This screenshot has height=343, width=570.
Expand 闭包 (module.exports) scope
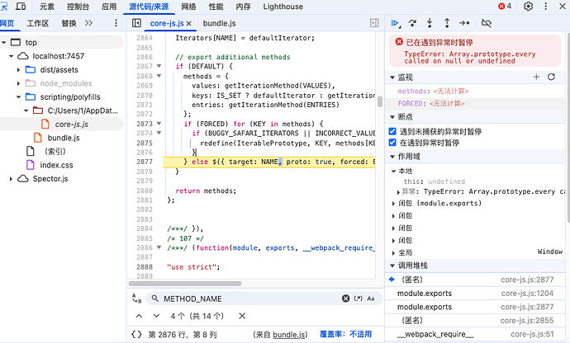point(393,204)
